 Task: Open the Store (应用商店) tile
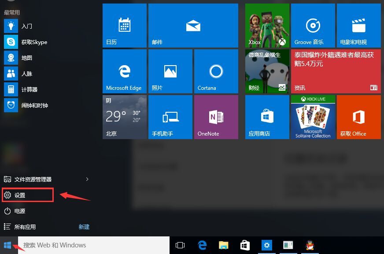point(267,117)
